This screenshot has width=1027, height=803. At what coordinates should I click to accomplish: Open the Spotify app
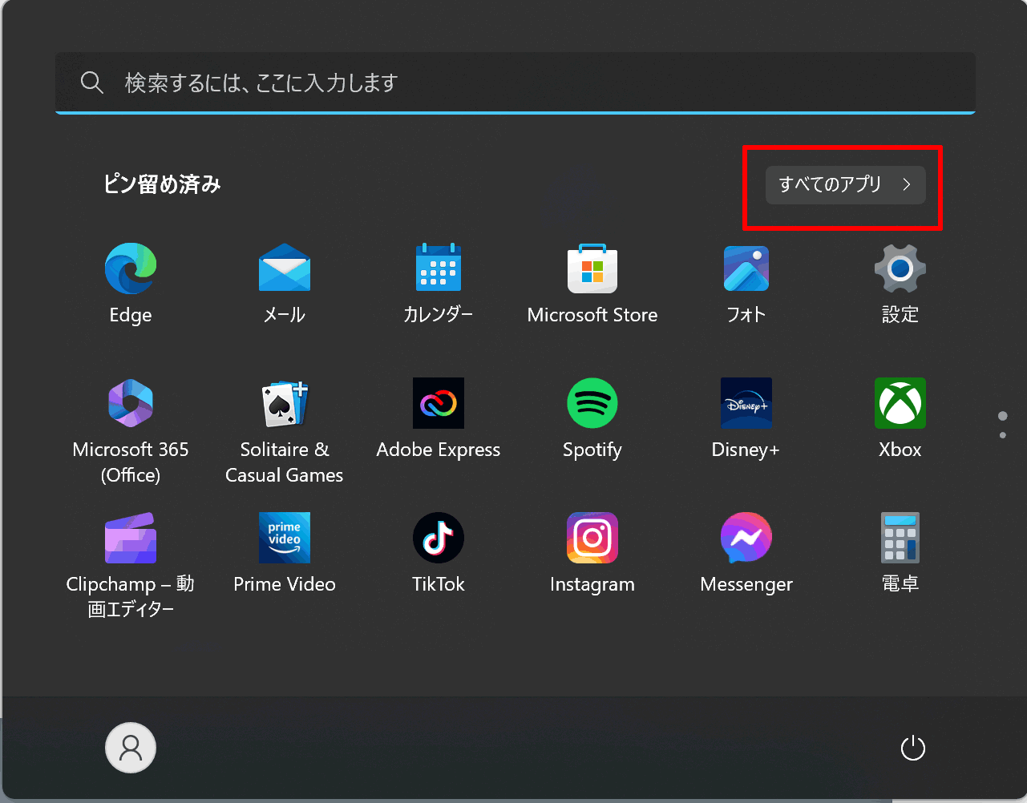point(592,418)
